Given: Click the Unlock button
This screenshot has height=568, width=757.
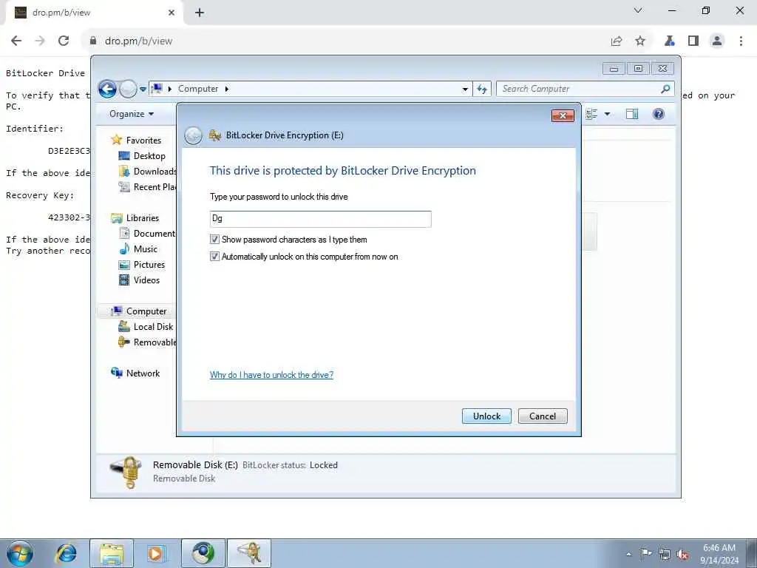Looking at the screenshot, I should tap(486, 416).
